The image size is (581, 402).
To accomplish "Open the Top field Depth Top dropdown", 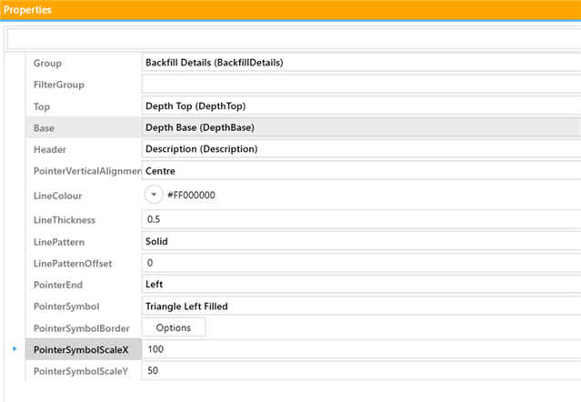I will pyautogui.click(x=361, y=106).
